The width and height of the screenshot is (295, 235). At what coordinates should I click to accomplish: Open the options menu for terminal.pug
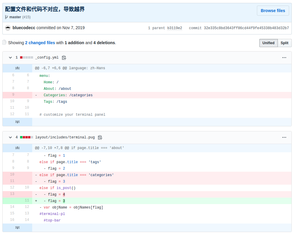(x=284, y=137)
